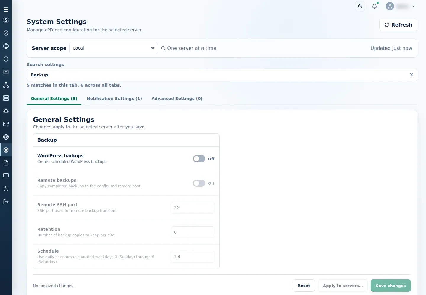The width and height of the screenshot is (426, 295).
Task: Click the user avatar icon
Action: tap(390, 6)
